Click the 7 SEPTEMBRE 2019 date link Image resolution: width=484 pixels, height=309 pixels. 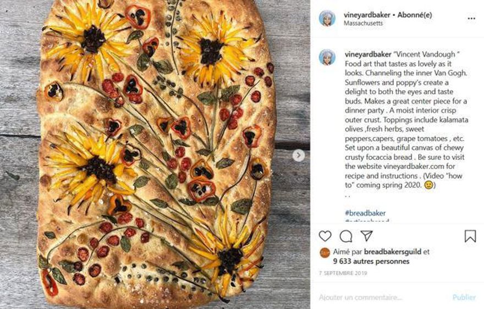click(x=343, y=274)
